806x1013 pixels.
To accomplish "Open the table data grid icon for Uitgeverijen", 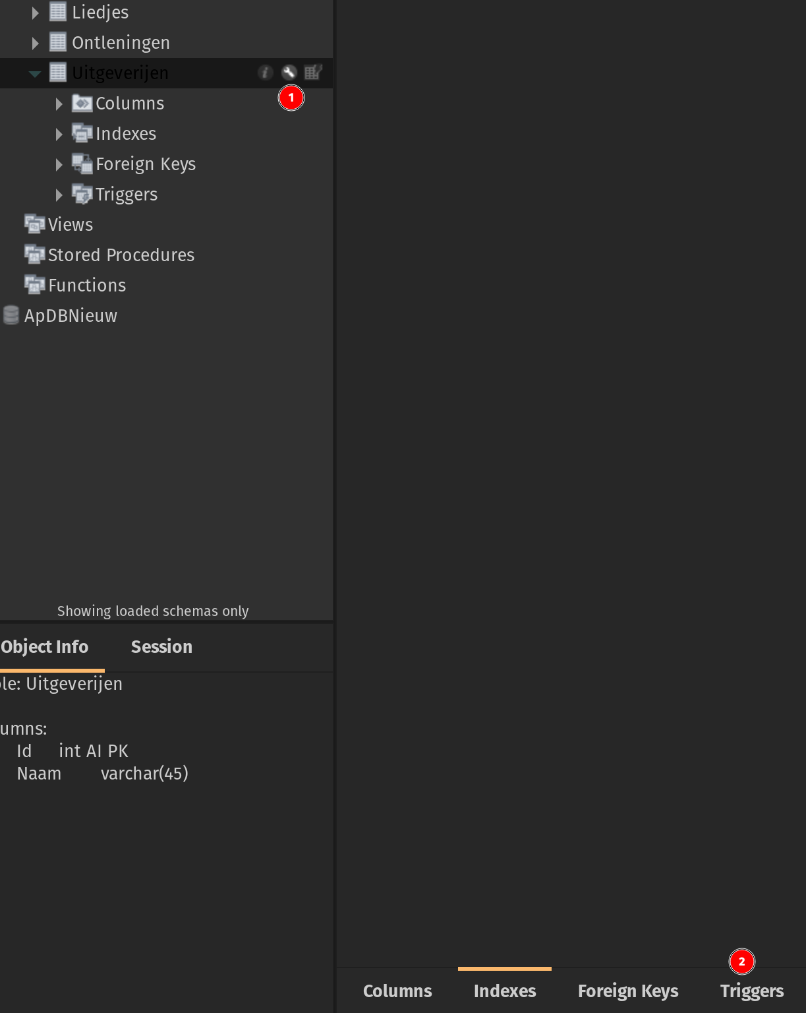I will coord(313,73).
